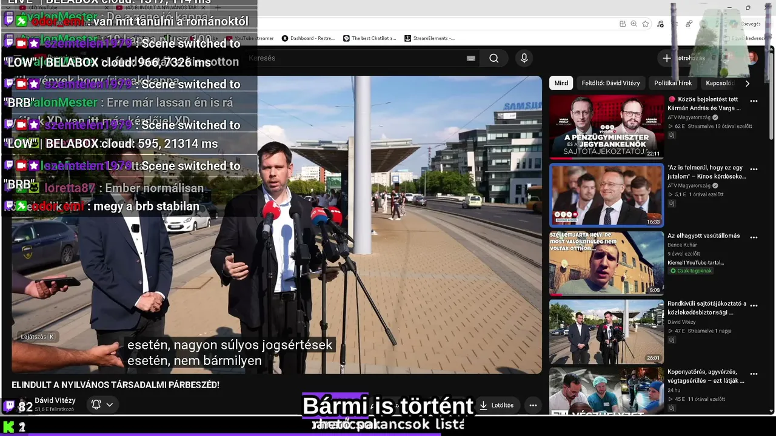Viewport: 776px width, 436px height.
Task: Open the browser zoom magnifier icon
Action: [x=634, y=24]
